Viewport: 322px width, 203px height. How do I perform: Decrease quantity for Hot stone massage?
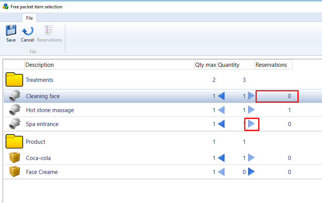221,110
